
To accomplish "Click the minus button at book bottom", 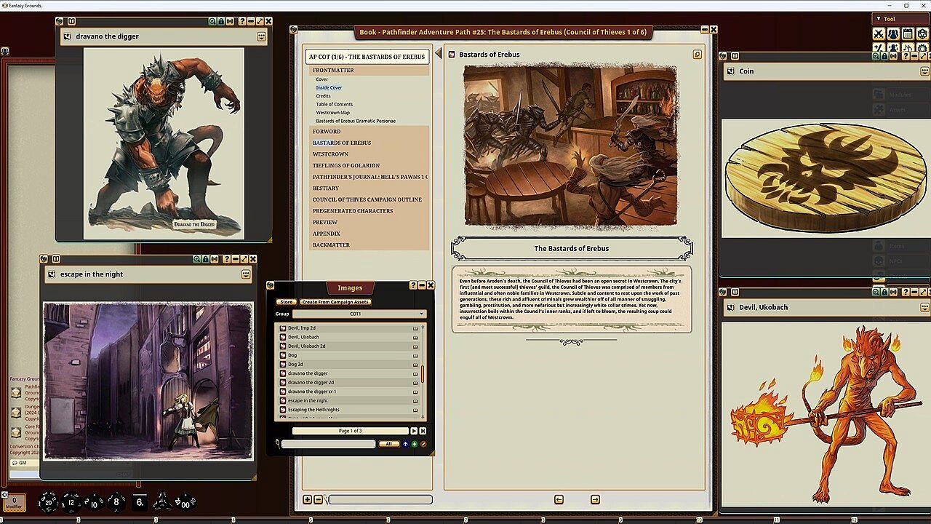I will coord(318,499).
